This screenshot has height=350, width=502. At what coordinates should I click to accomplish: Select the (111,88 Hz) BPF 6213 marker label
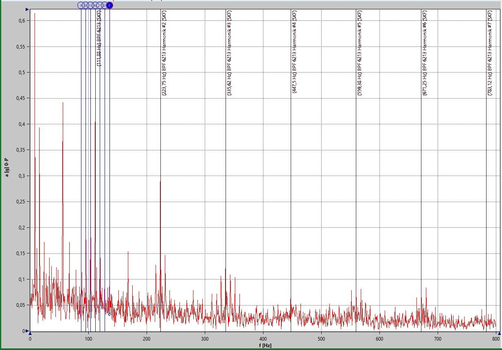coord(99,38)
